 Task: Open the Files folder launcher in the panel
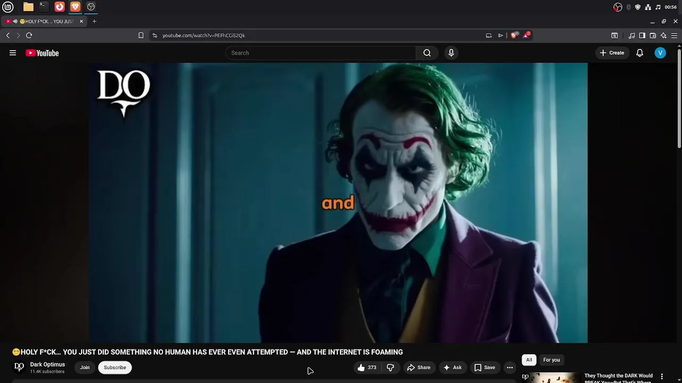[x=28, y=7]
